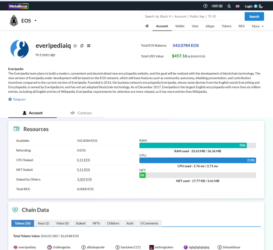Copy account name with copy icon
Screen dimensions: 273x250
click(82, 46)
